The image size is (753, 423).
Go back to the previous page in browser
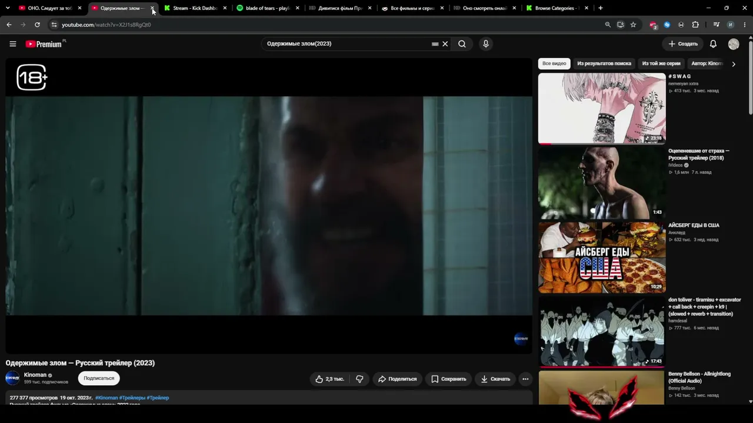tap(9, 25)
